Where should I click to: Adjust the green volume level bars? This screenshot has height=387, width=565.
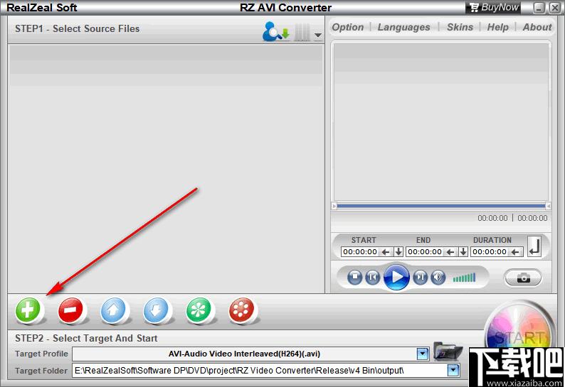click(464, 278)
